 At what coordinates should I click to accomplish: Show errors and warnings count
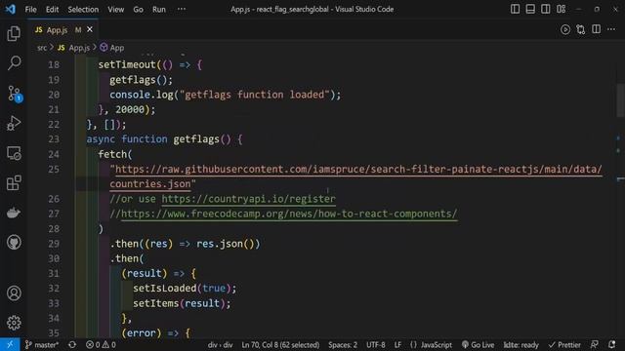[101, 344]
